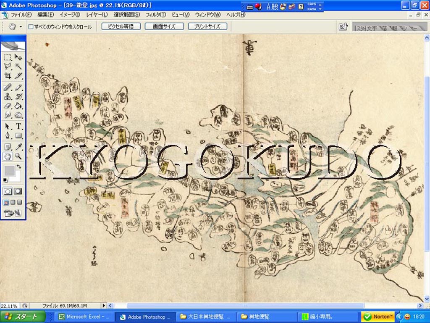The width and height of the screenshot is (430, 323).
Task: Select the Clone Stamp tool
Action: point(8,96)
